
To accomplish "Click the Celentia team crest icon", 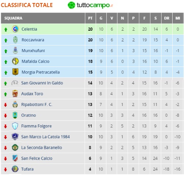I will point(15,29).
